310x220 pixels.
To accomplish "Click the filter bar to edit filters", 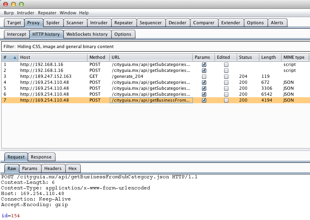I will pos(154,46).
